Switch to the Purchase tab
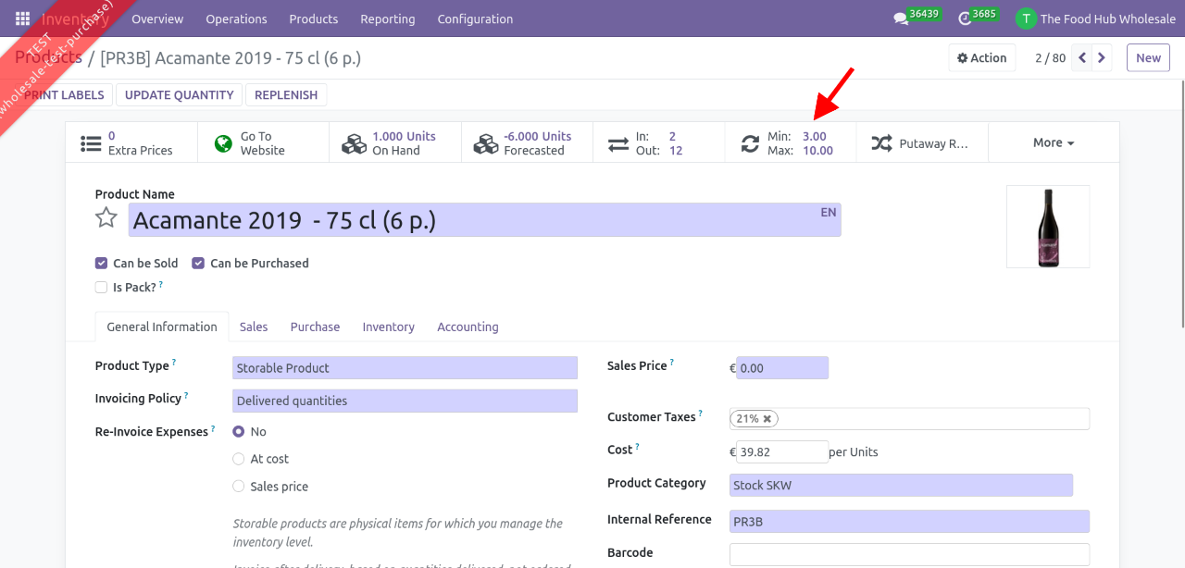Image resolution: width=1185 pixels, height=568 pixels. 315,327
